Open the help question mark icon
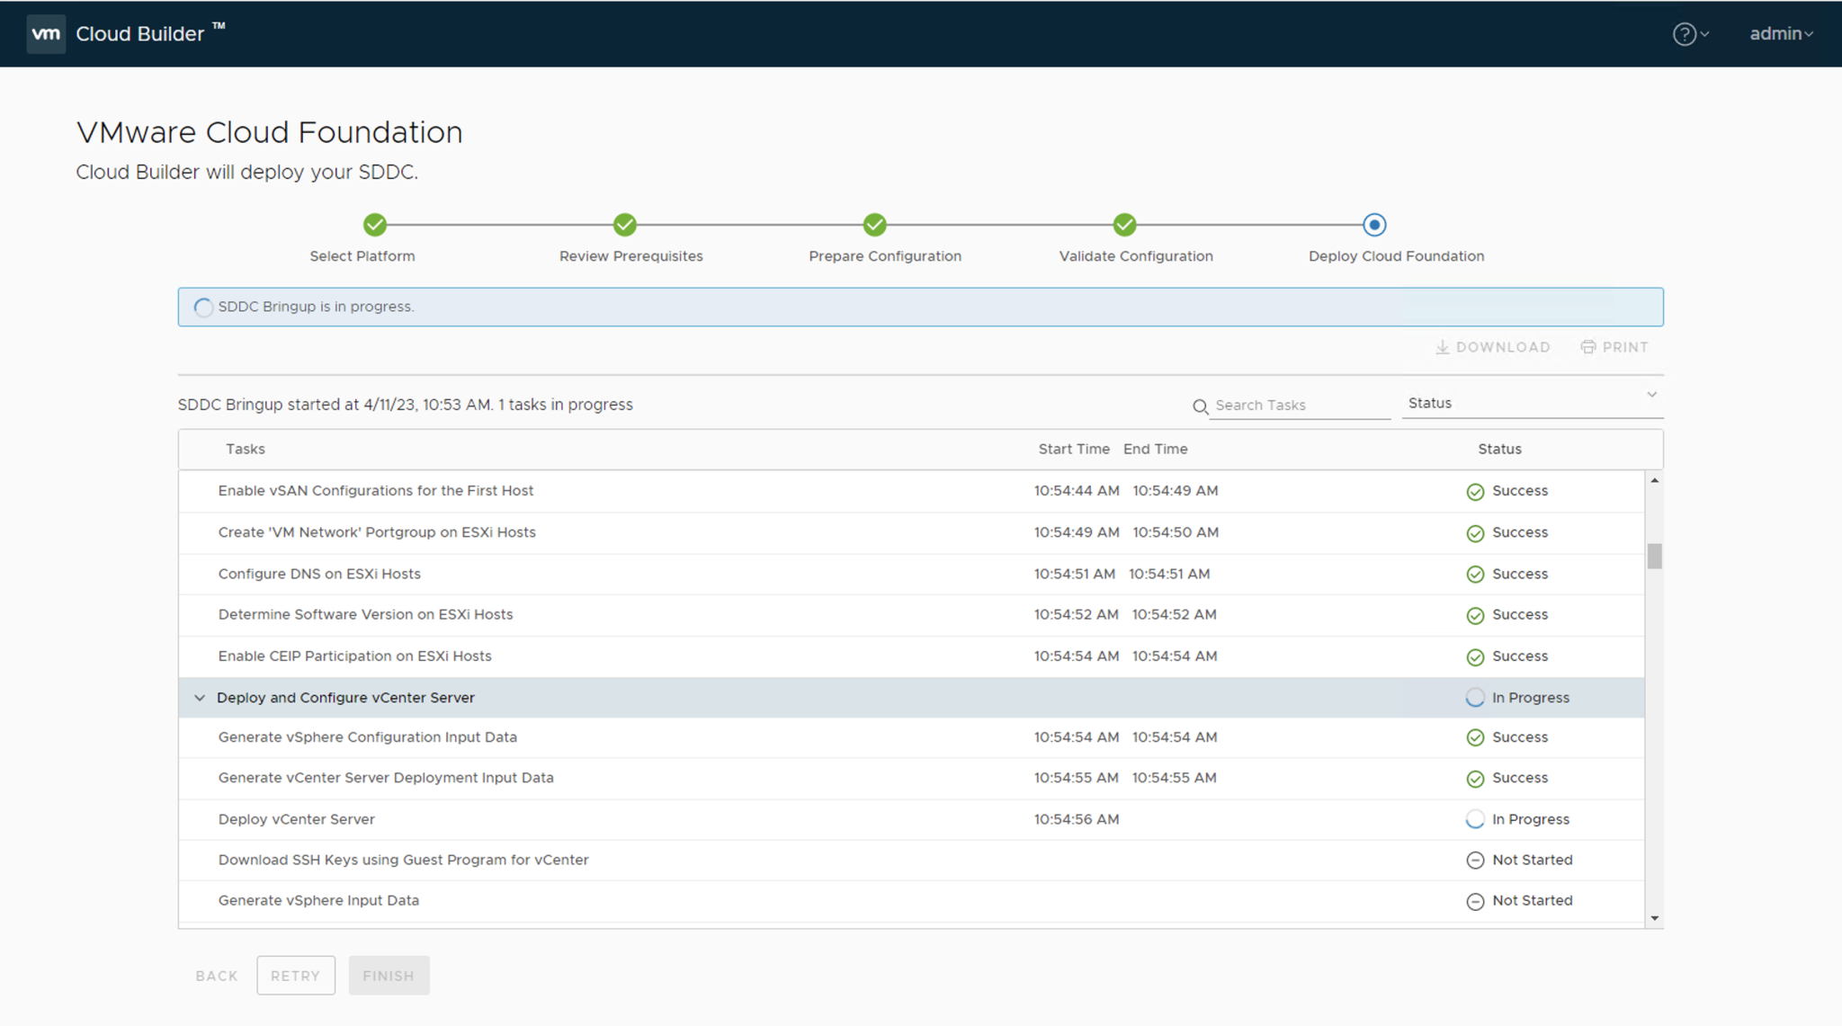The image size is (1842, 1026). 1683,33
